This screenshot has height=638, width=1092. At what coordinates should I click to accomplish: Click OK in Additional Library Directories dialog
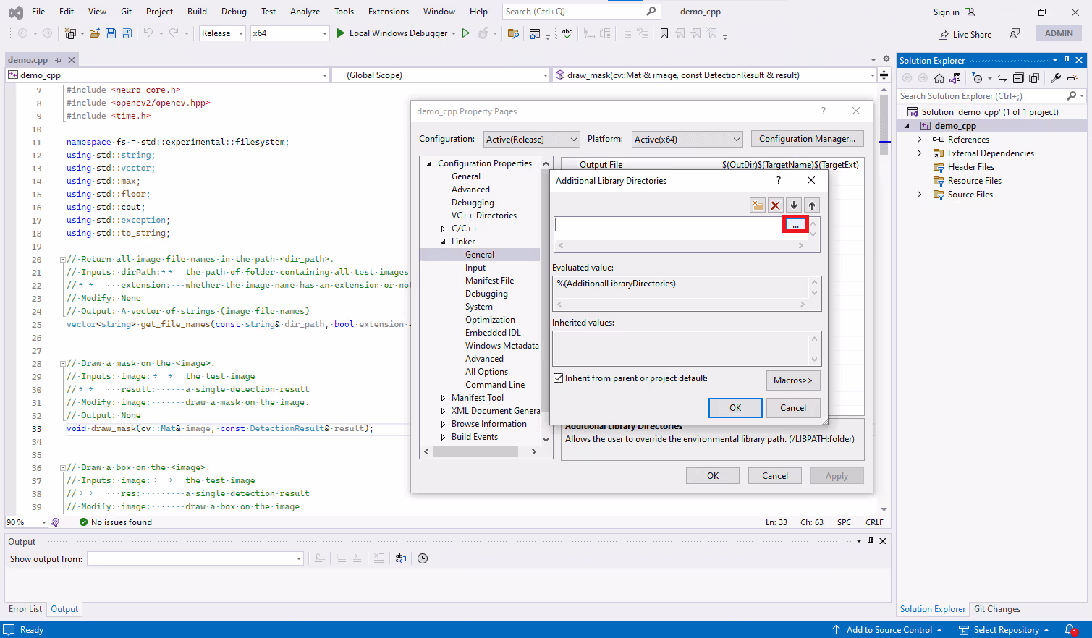[x=735, y=408]
